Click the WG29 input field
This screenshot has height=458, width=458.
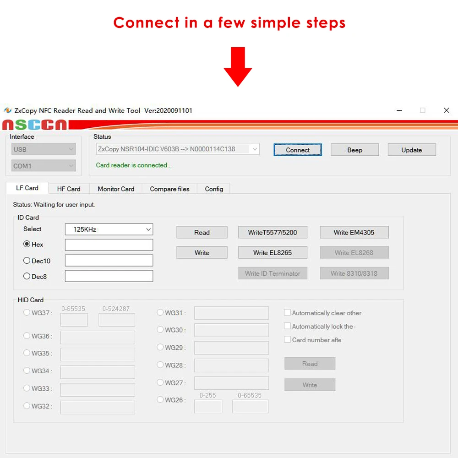point(231,348)
